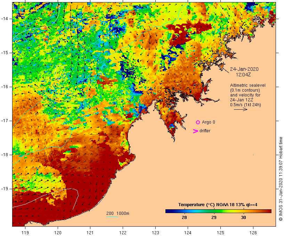The width and height of the screenshot is (285, 236).
Task: Click the '29' colorbar tick label
Action: point(214,217)
